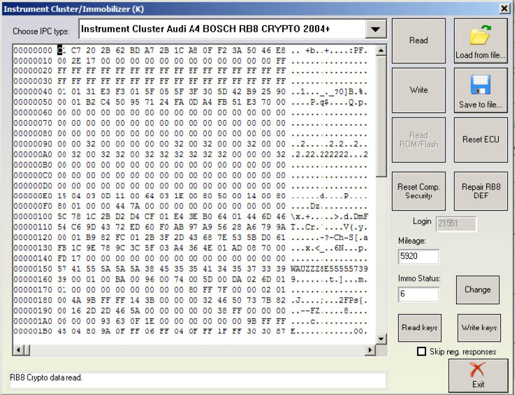515x395 pixels.
Task: Enable Skip neg. responses checkbox
Action: [x=421, y=351]
